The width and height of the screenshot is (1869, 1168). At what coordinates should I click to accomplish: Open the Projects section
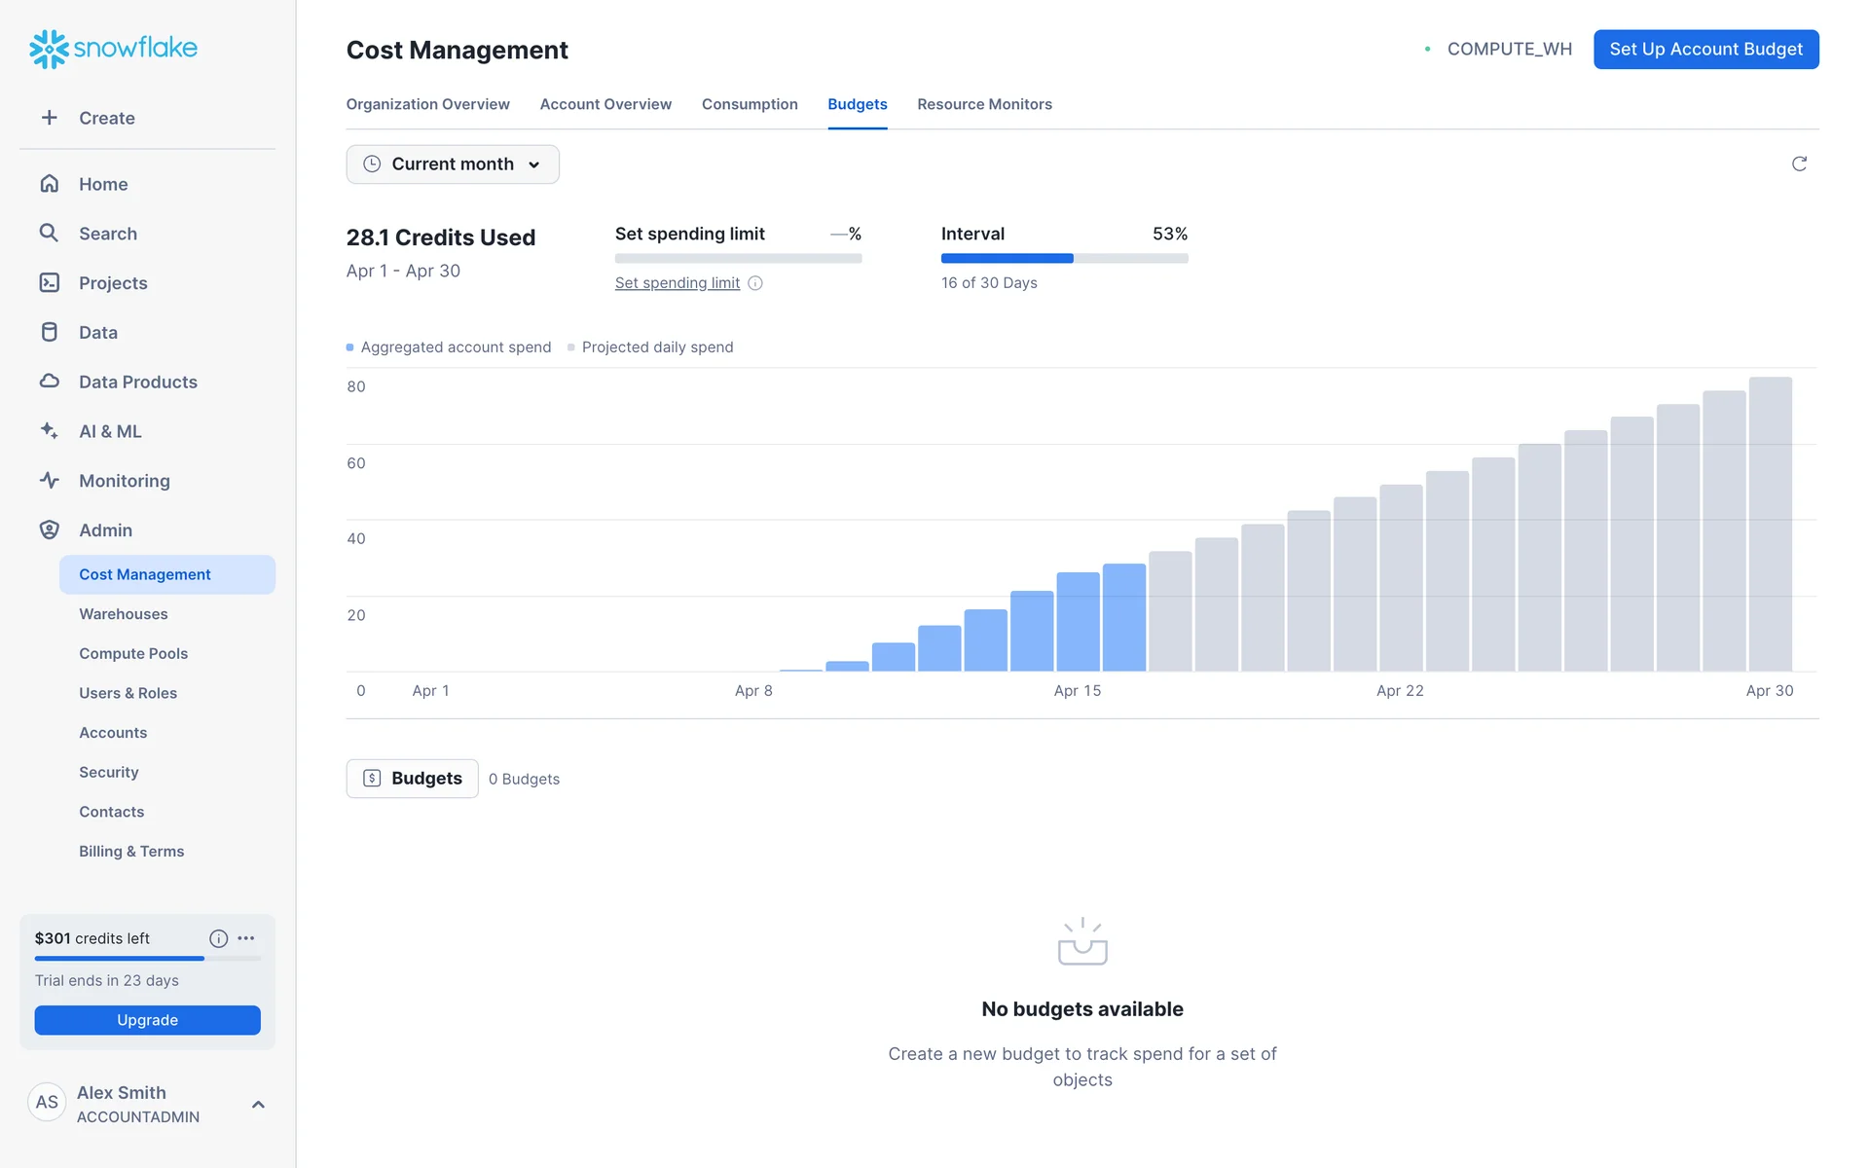[x=113, y=283]
